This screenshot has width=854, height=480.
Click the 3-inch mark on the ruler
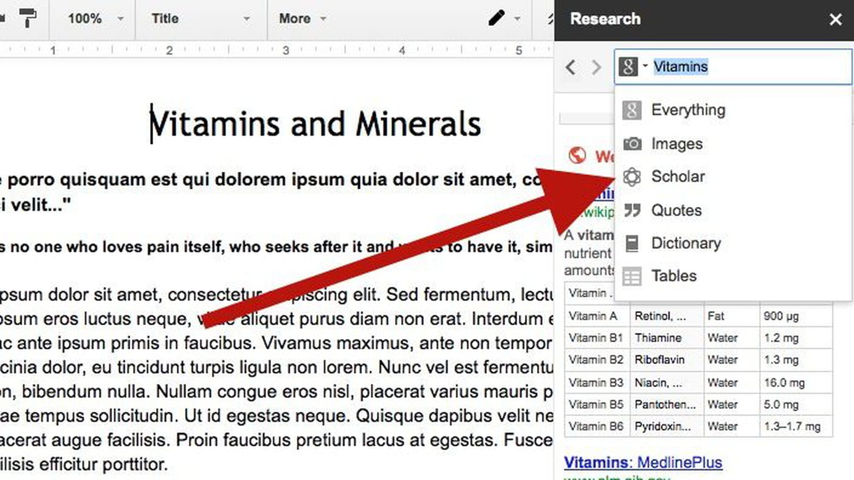click(286, 51)
